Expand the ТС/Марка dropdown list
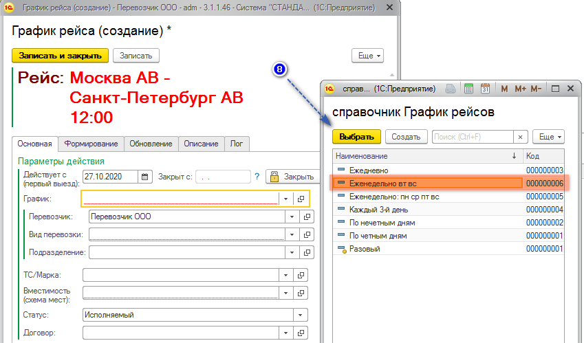Viewport: 584px width, 343px height. (285, 275)
